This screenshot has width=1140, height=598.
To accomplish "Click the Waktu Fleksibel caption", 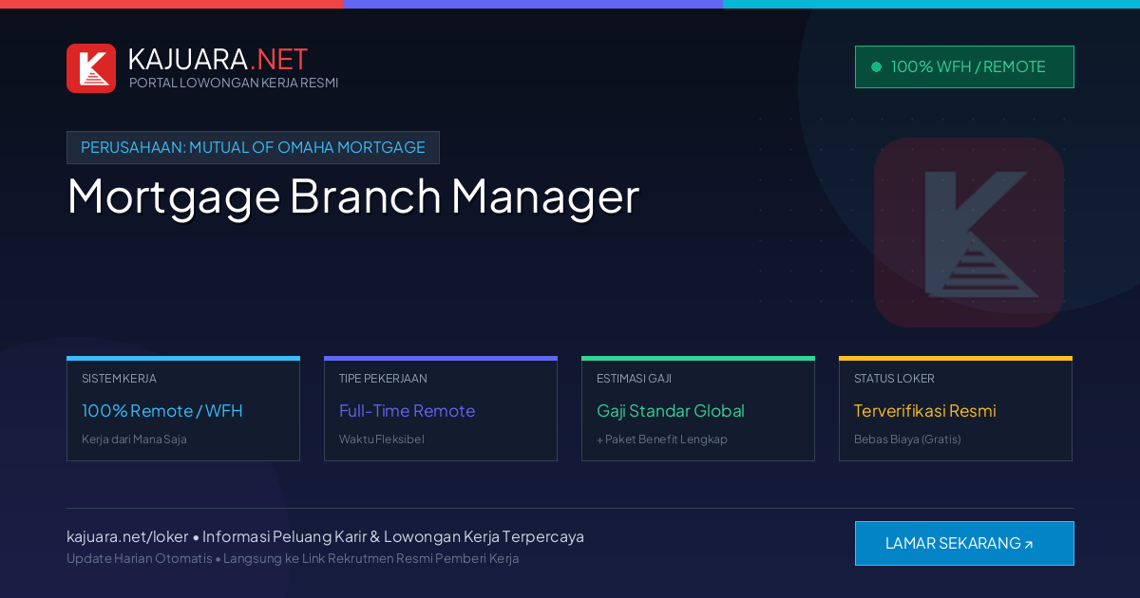I will click(382, 439).
